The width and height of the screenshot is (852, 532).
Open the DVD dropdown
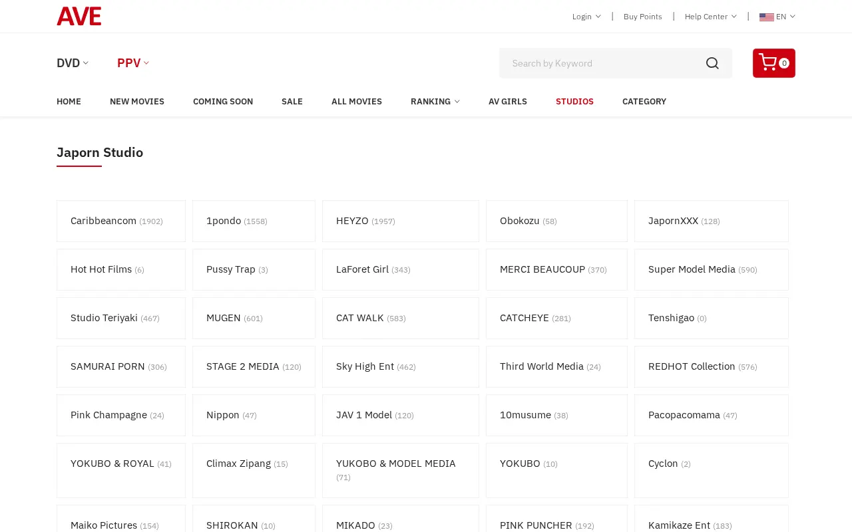point(73,63)
